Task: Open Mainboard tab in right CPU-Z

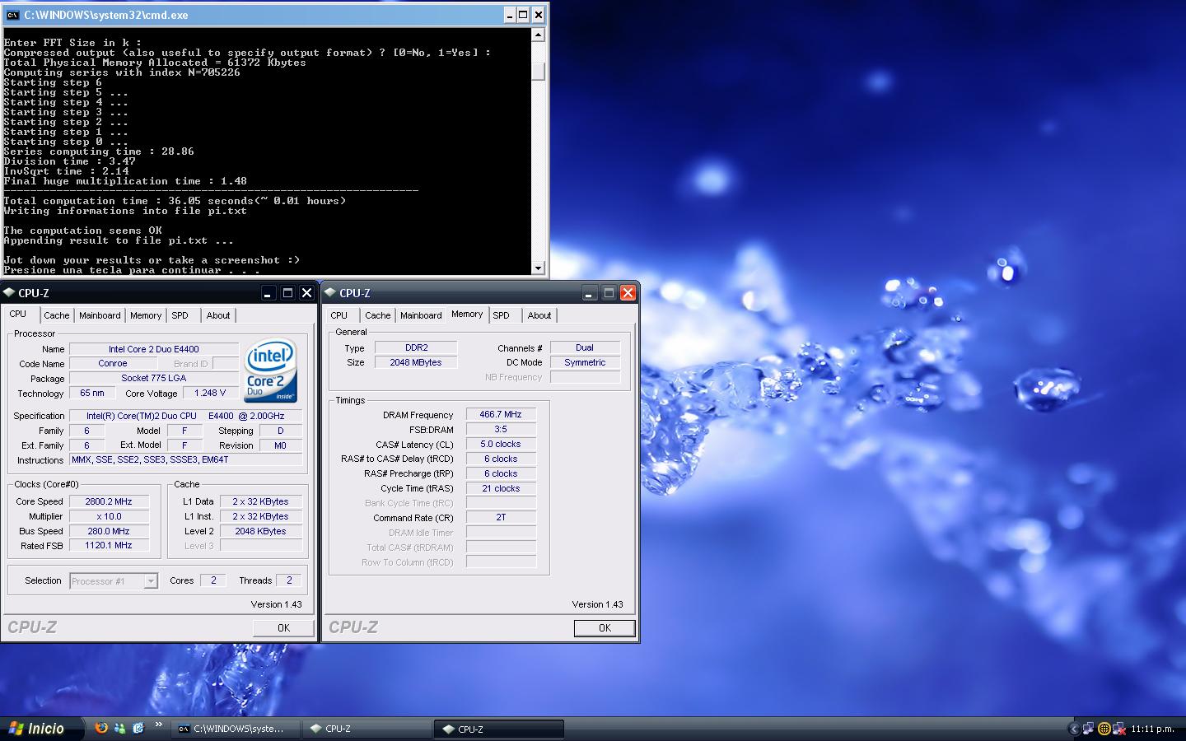Action: [421, 315]
